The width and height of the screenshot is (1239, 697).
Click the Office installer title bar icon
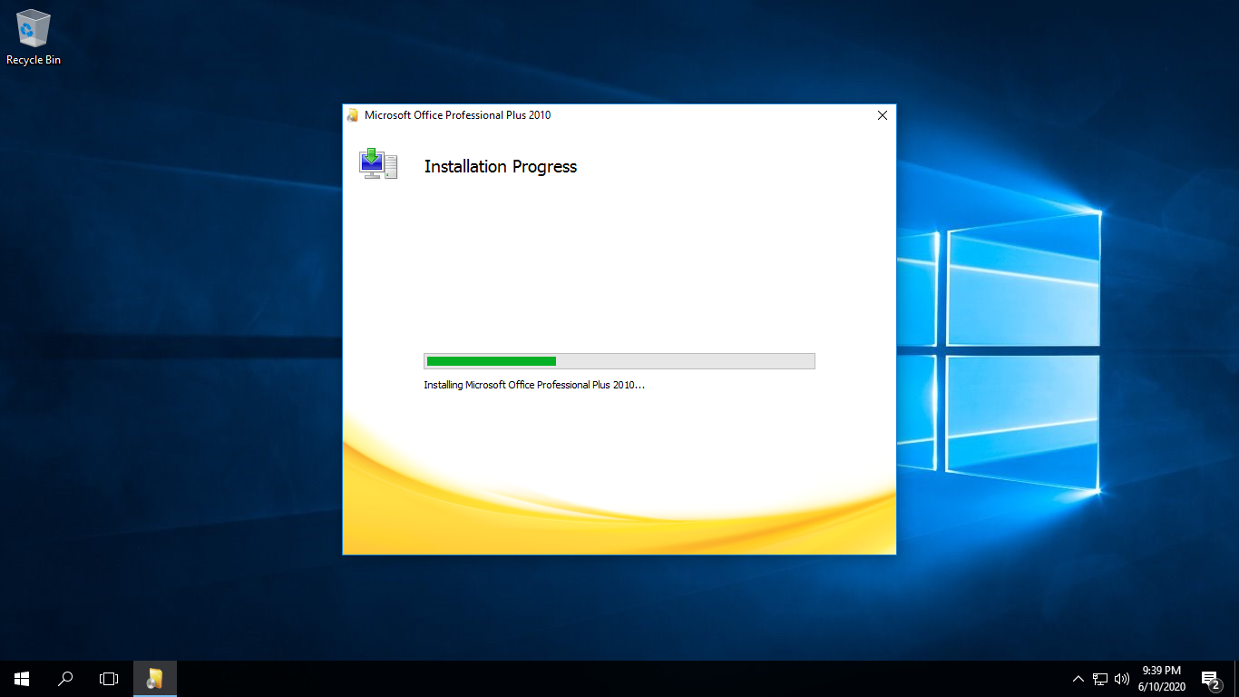tap(353, 115)
